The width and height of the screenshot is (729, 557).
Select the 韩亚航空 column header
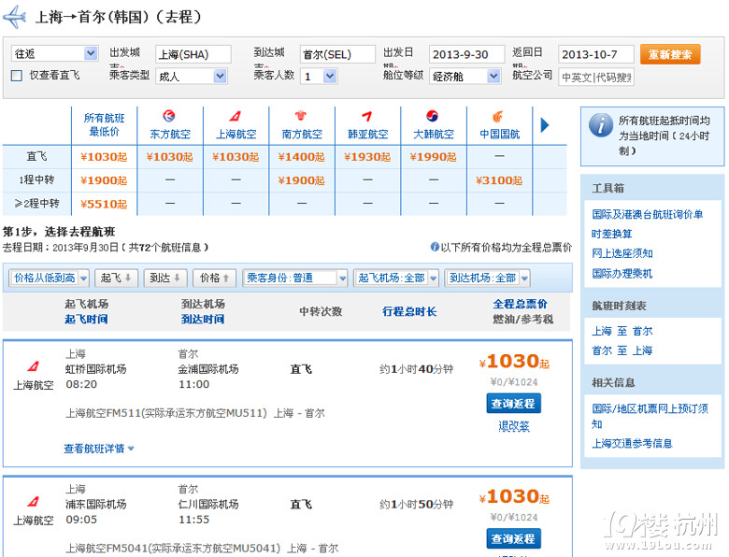tap(368, 125)
